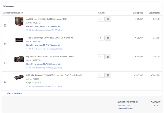Click the AMD Ryzen box thumbnail

19,21
